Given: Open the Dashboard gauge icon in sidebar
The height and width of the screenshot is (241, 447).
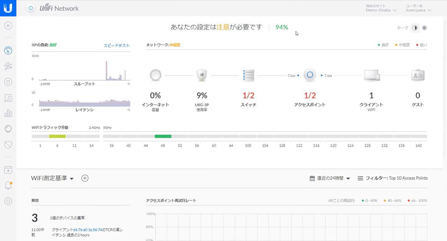Looking at the screenshot, I should 8,50.
